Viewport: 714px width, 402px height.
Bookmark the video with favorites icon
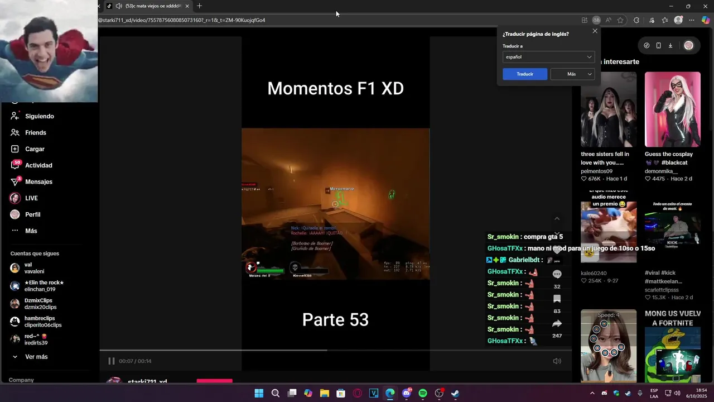[557, 299]
